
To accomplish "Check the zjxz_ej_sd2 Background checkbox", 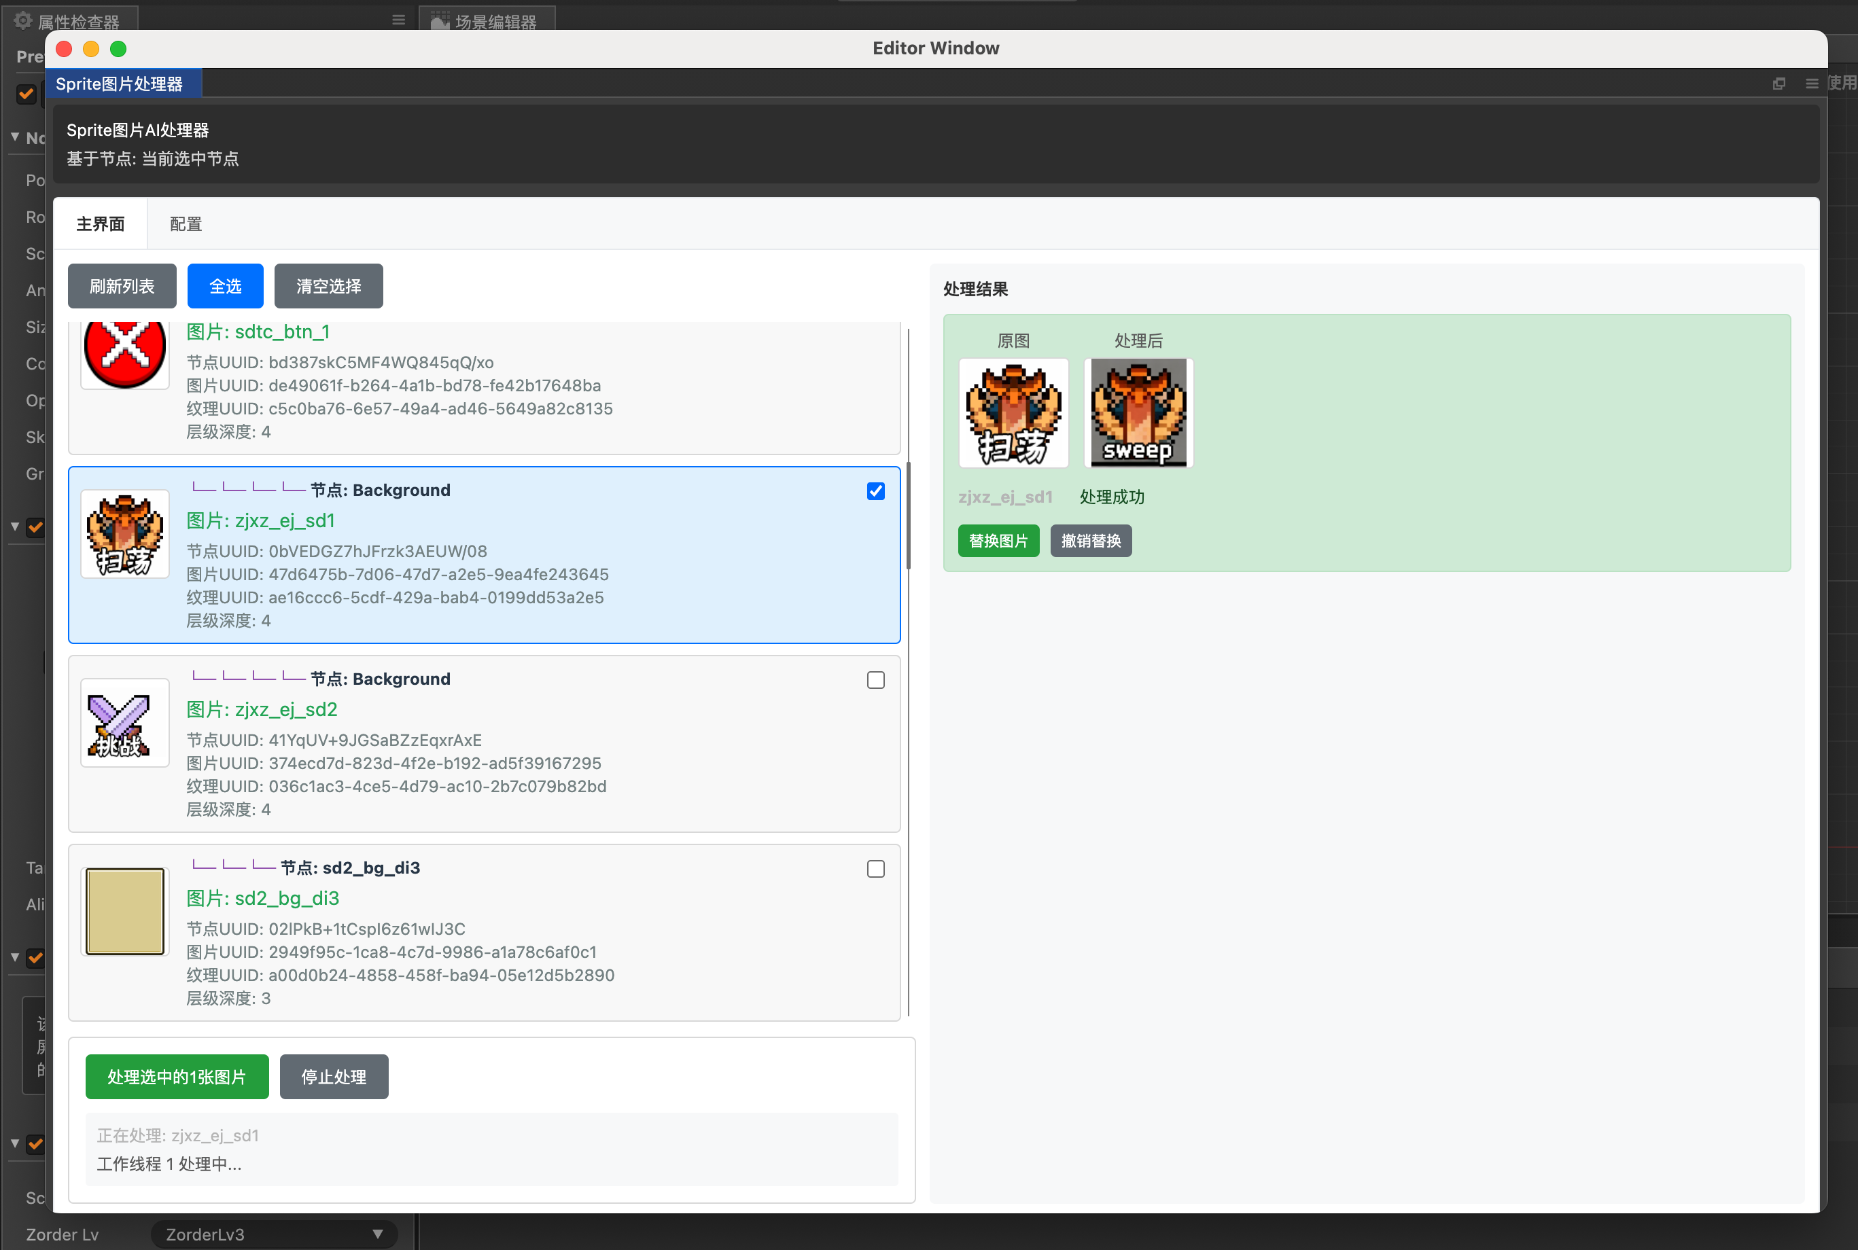I will point(875,680).
